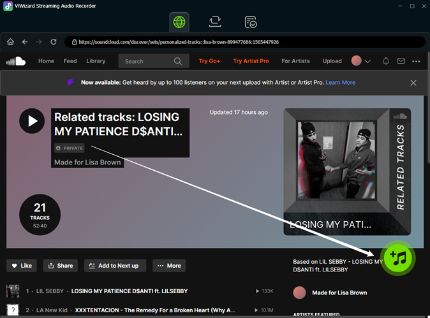Screen dimensions: 430x318
Task: Open the three-dot settings menu
Action: click(417, 61)
